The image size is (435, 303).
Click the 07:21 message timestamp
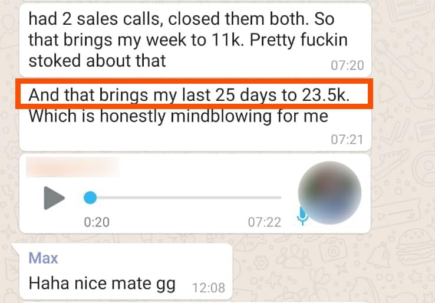(347, 140)
